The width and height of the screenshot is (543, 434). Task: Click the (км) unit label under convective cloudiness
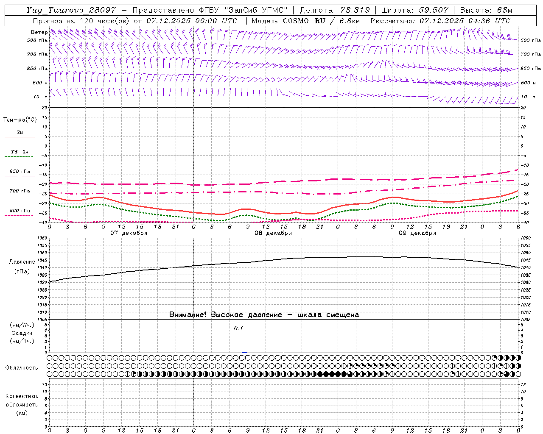pos(22,413)
